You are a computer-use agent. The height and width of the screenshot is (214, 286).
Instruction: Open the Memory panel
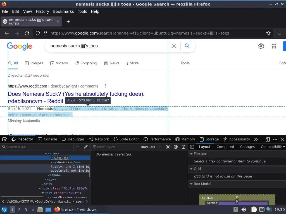185,139
